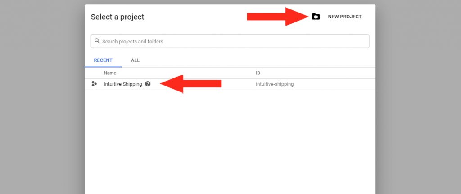The width and height of the screenshot is (461, 194).
Task: Select the intuitive-shipping project ID text
Action: [x=275, y=84]
